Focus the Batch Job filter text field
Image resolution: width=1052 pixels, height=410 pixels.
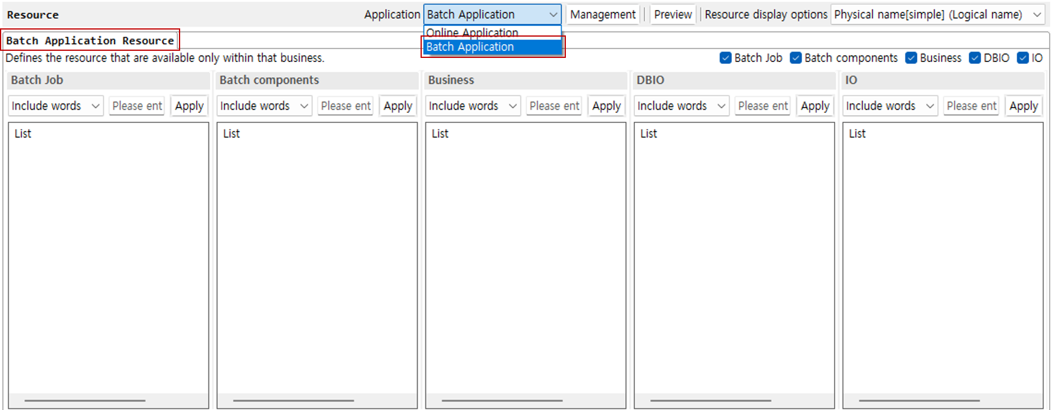tap(136, 106)
